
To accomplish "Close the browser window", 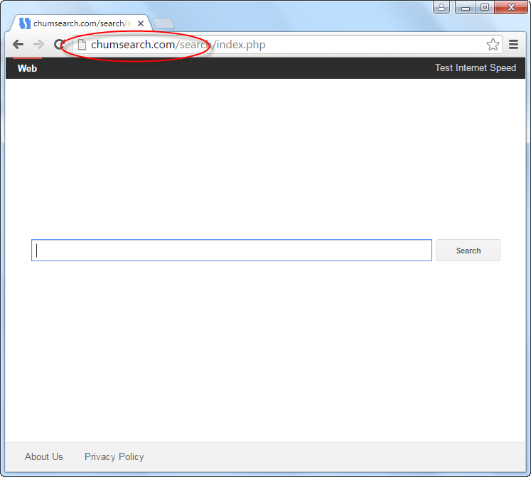I will (511, 7).
